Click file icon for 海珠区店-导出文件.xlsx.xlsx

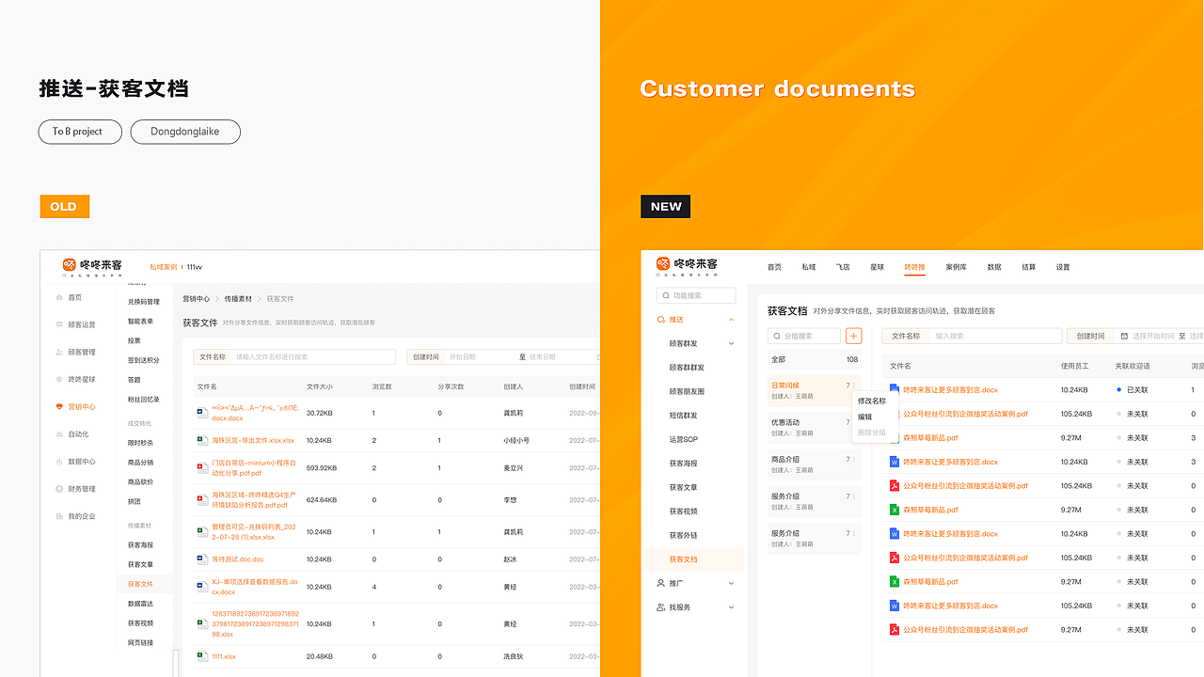(x=201, y=440)
